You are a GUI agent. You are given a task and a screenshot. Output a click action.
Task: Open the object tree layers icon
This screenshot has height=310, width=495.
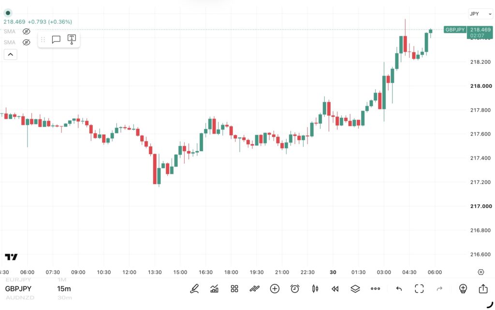point(355,289)
